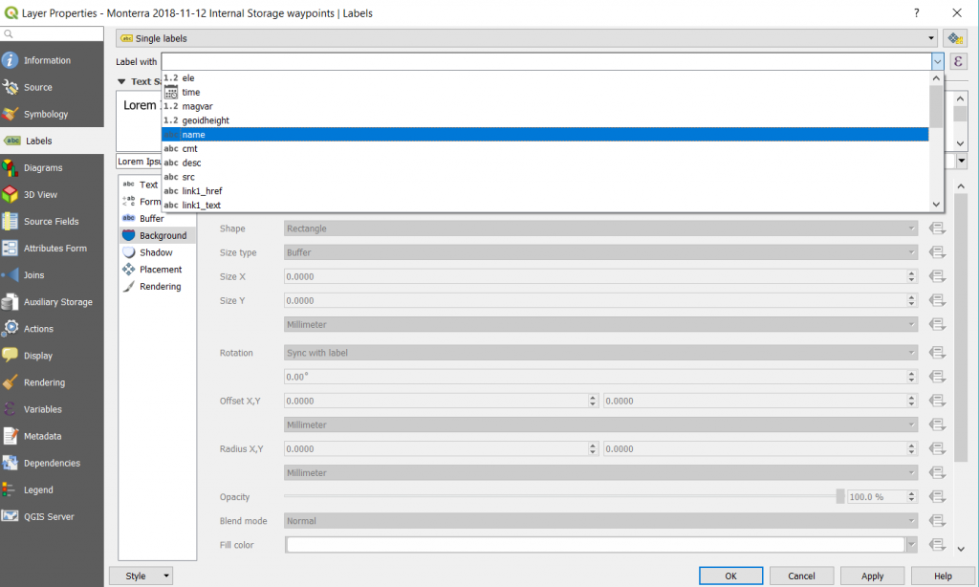Open data-defined override for Rotation
The height and width of the screenshot is (587, 979).
pos(937,353)
